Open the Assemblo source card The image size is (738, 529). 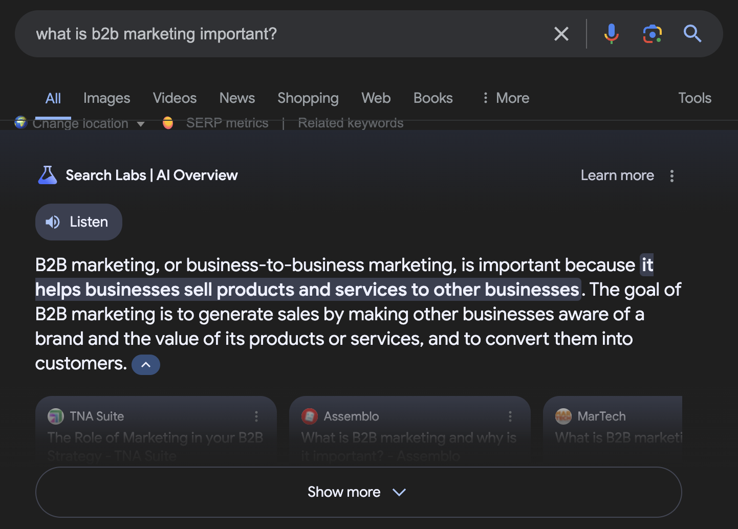coord(410,430)
